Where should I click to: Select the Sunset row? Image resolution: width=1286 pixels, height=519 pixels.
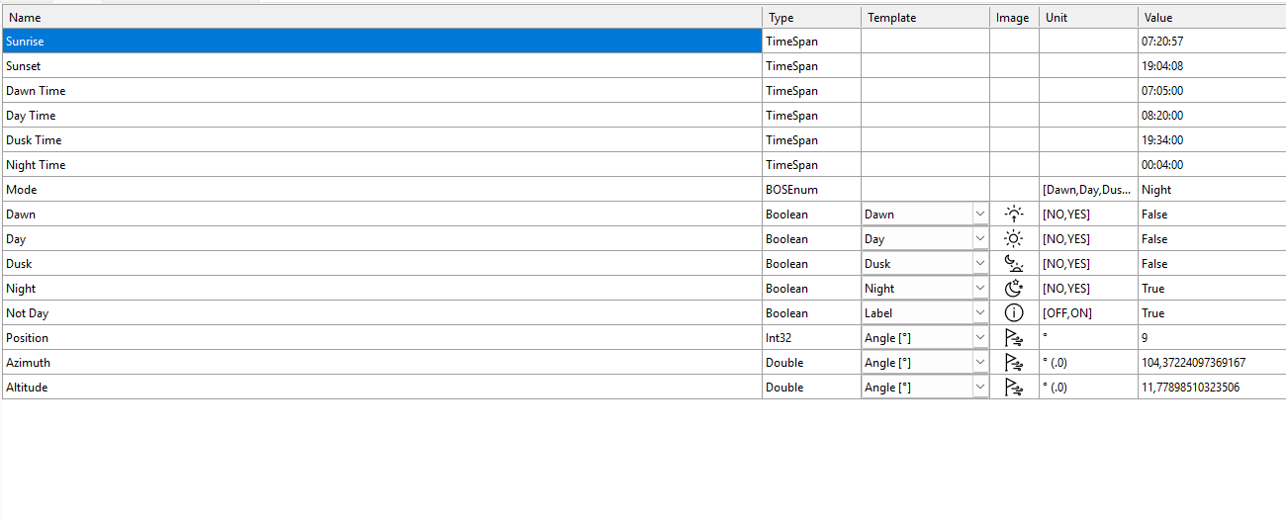pyautogui.click(x=381, y=66)
